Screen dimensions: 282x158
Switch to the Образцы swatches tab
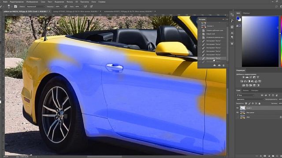pos(246,13)
